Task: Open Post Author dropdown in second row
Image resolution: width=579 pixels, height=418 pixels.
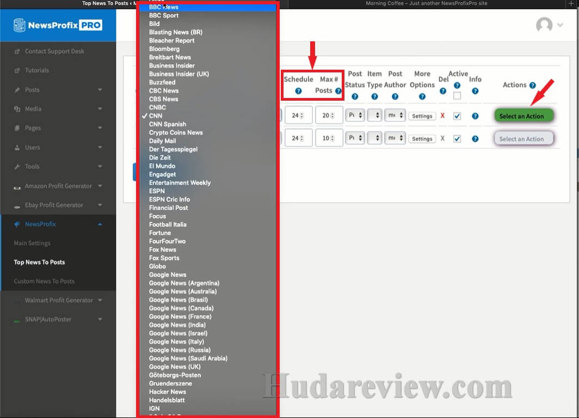Action: 395,138
